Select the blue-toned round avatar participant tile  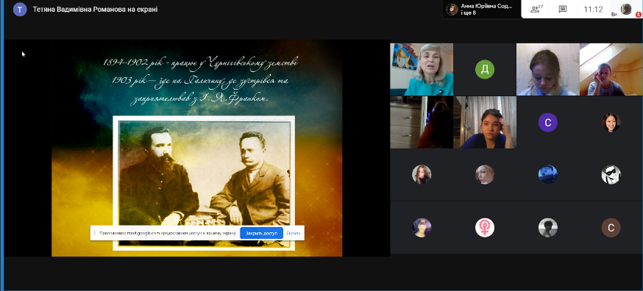(x=547, y=175)
